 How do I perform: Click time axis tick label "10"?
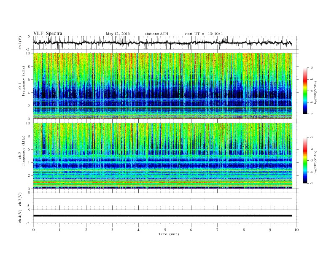(296, 230)
